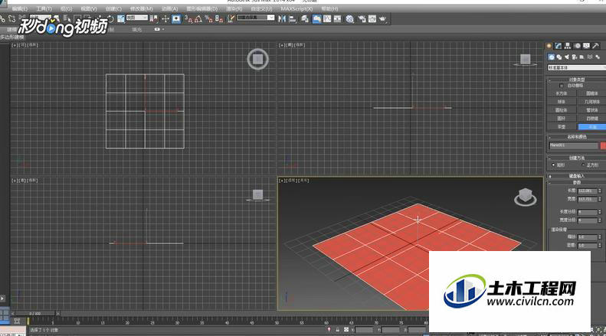Viewport: 606px width, 336px height.
Task: Click the ViewCube in the top viewport
Action: pyautogui.click(x=257, y=59)
